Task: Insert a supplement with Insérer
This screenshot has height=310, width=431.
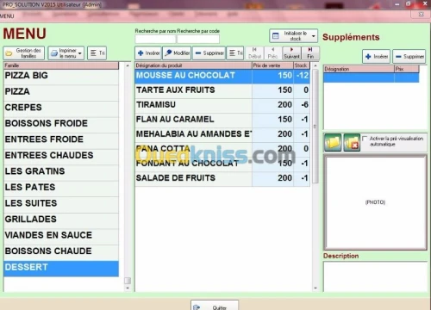Action: point(376,57)
